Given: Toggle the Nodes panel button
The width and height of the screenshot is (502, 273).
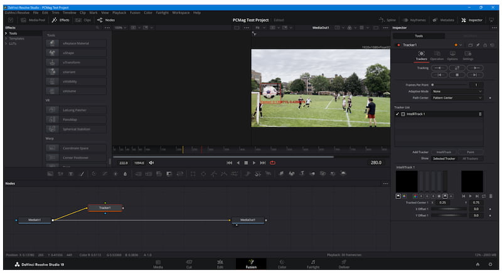Looking at the screenshot, I should click(106, 20).
